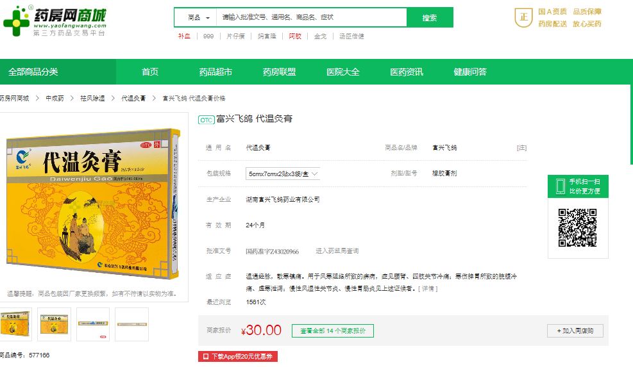Open the 医院大全 tab
The height and width of the screenshot is (367, 633).
tap(343, 72)
